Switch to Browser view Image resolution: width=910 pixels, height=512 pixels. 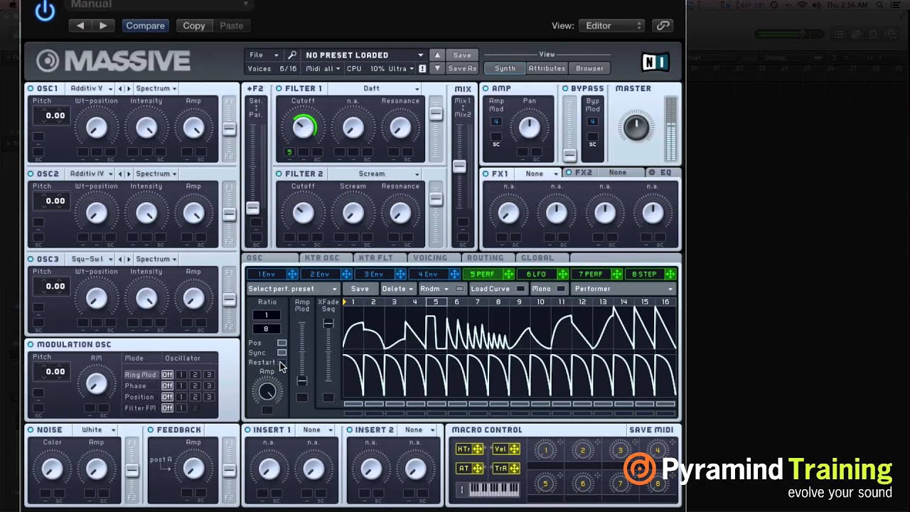tap(590, 68)
